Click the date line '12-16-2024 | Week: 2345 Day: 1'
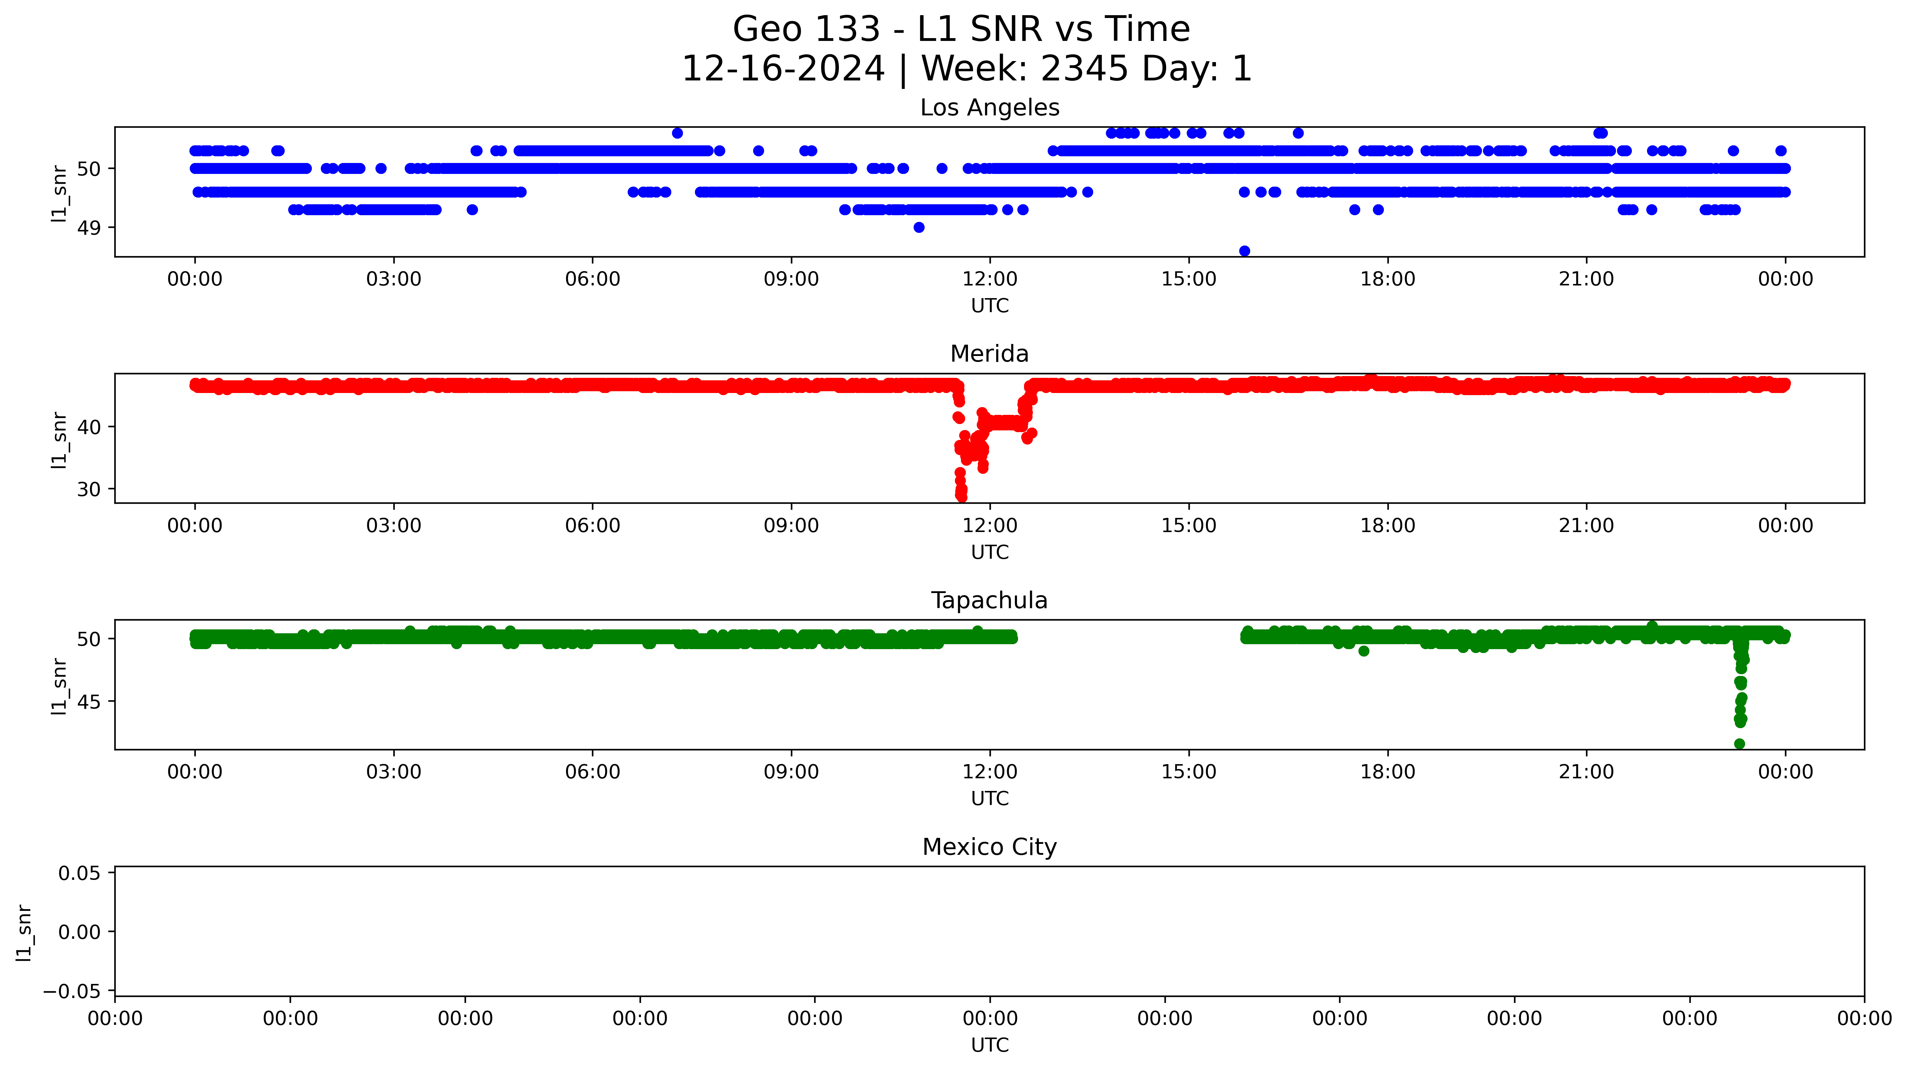 (966, 69)
